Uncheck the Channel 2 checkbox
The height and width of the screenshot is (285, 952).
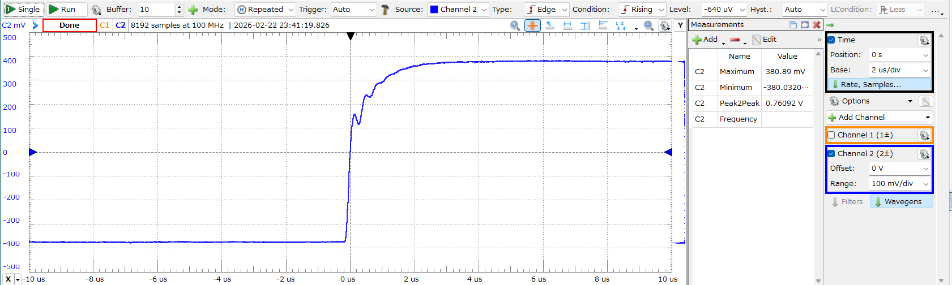tap(831, 154)
